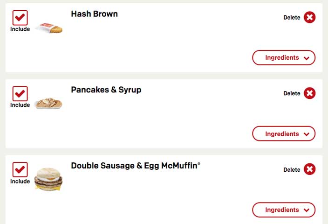Viewport: 328px width, 224px height.
Task: Click the Include label under Pancakes & Syrup checkbox
Action: coord(20,105)
